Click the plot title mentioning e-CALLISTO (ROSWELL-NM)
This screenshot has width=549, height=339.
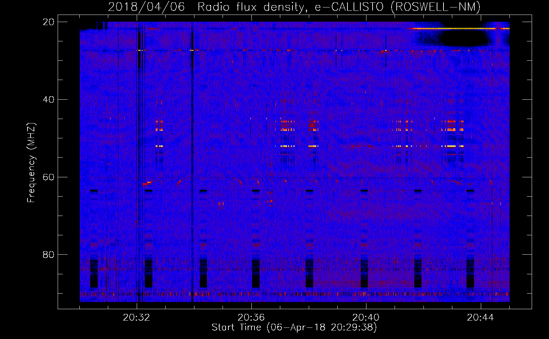pos(294,7)
